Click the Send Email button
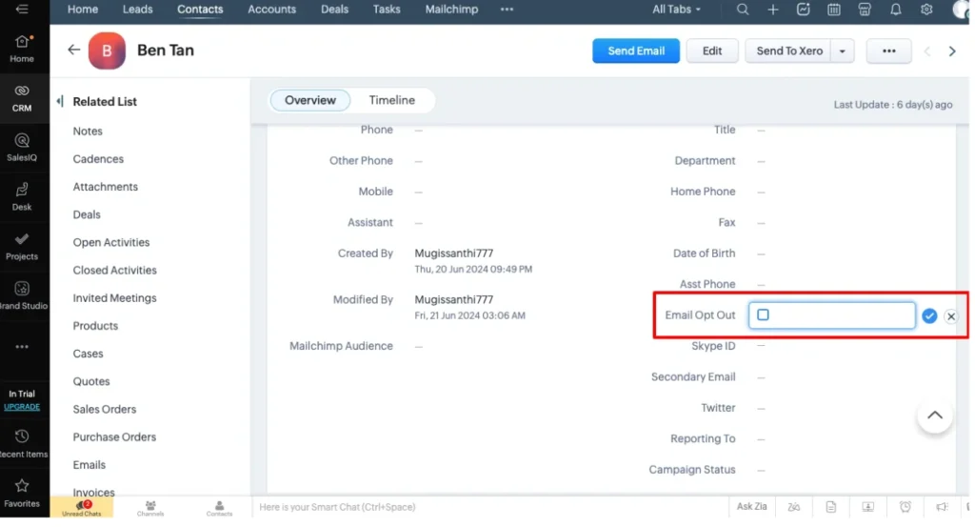The height and width of the screenshot is (527, 975). click(x=635, y=51)
